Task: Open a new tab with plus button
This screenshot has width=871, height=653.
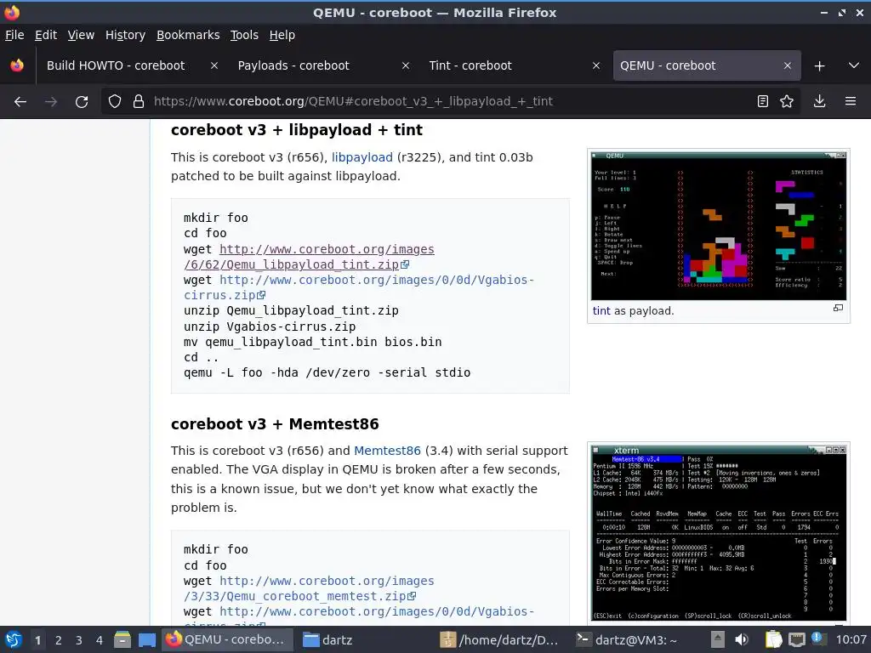Action: [x=819, y=66]
